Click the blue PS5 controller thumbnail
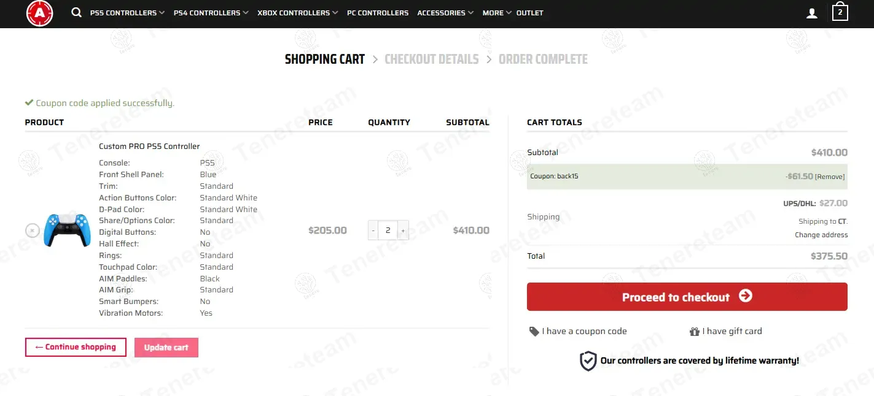The width and height of the screenshot is (874, 396). pyautogui.click(x=67, y=230)
